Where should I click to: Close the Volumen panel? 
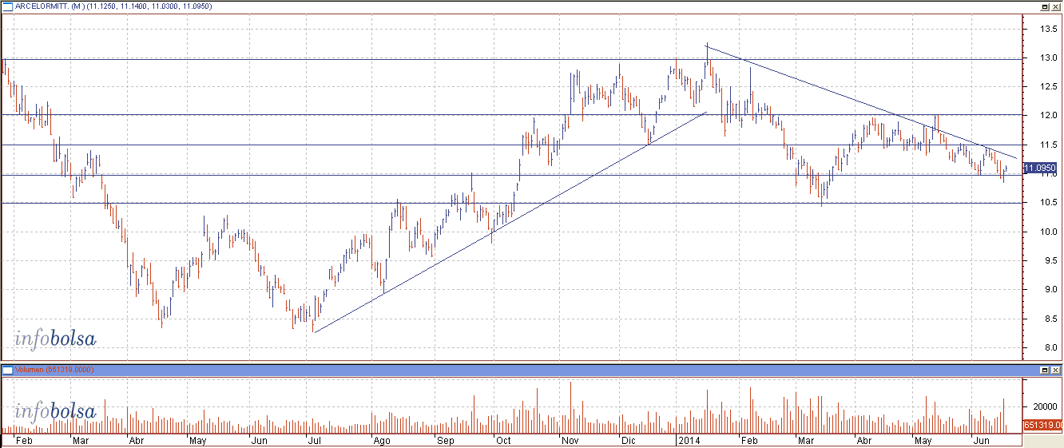[1054, 371]
